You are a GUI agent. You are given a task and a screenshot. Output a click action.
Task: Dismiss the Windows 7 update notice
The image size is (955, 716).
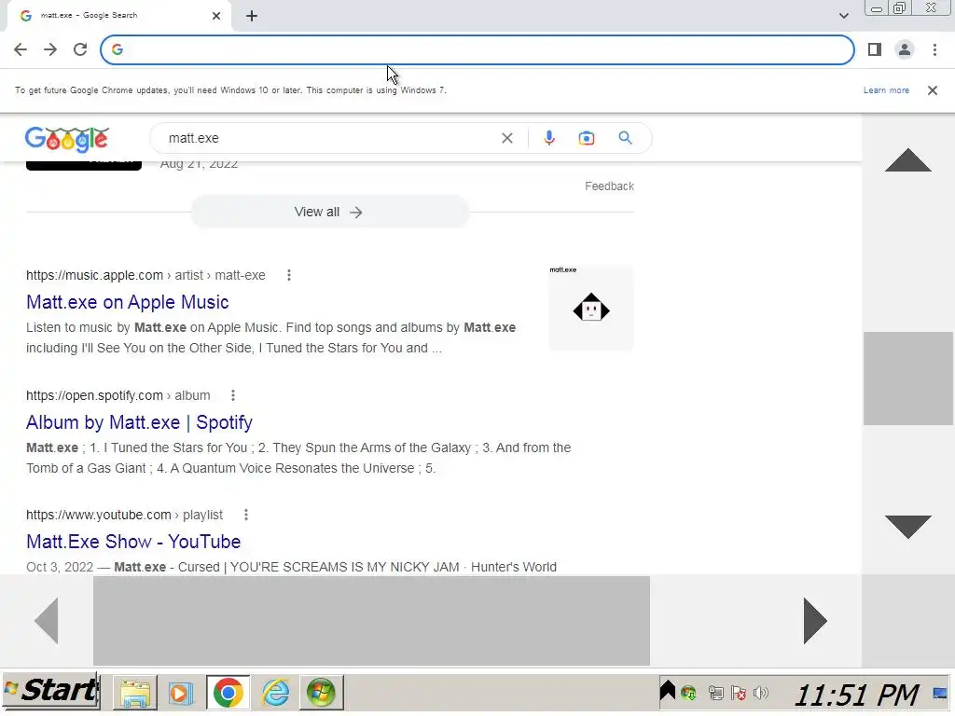tap(932, 90)
